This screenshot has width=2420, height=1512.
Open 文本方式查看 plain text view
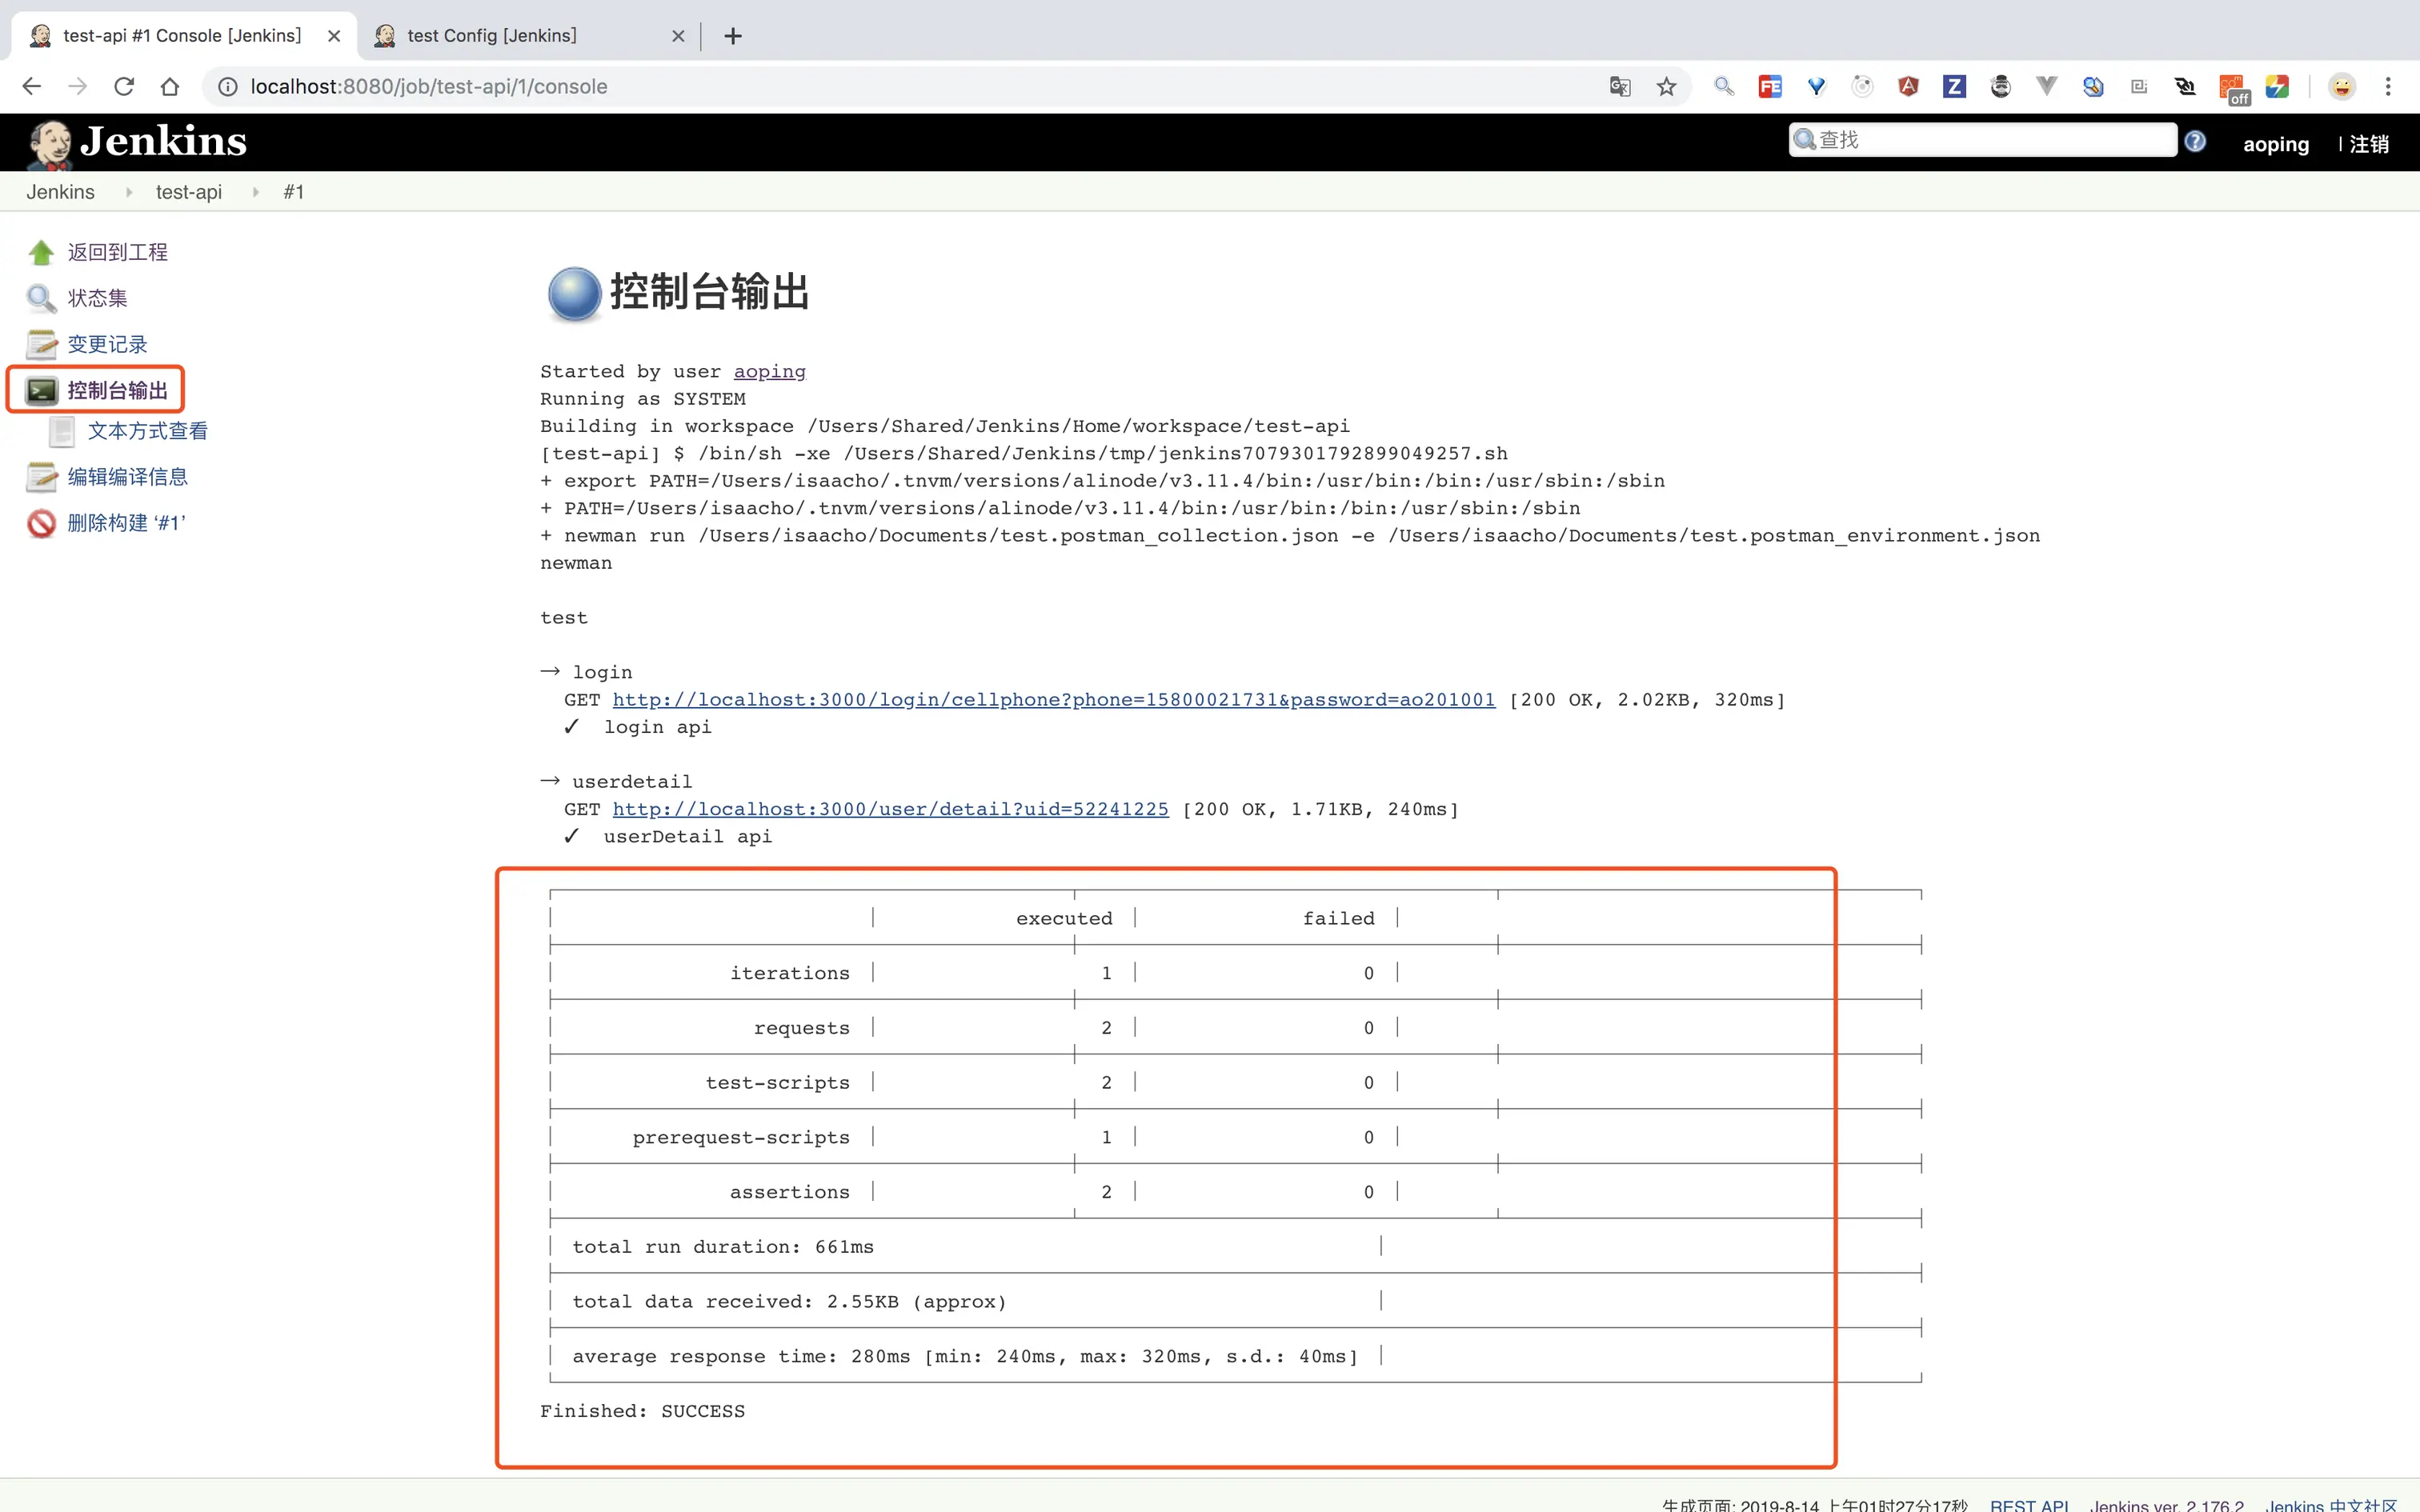(x=147, y=431)
